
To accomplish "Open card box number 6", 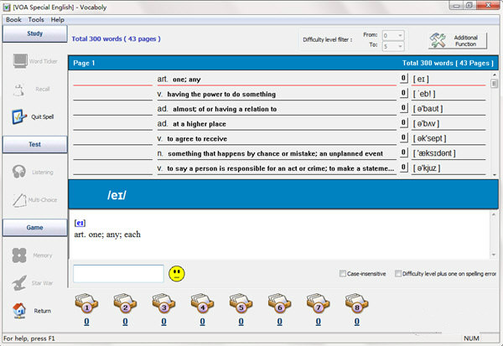I will [280, 303].
